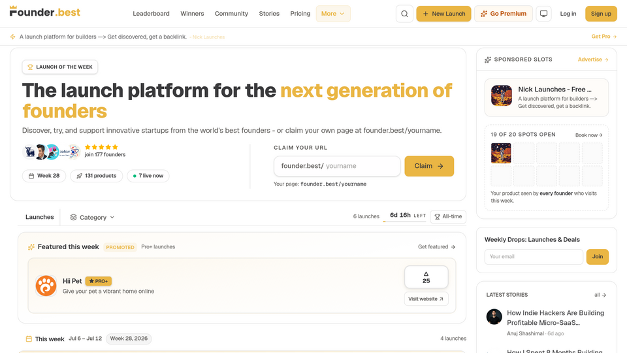Click the Hii Pet title
627x353 pixels.
[72, 281]
